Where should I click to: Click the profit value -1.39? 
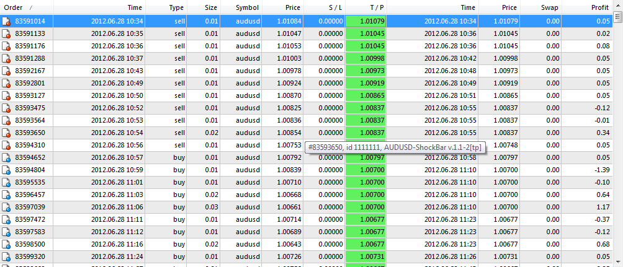[603, 170]
